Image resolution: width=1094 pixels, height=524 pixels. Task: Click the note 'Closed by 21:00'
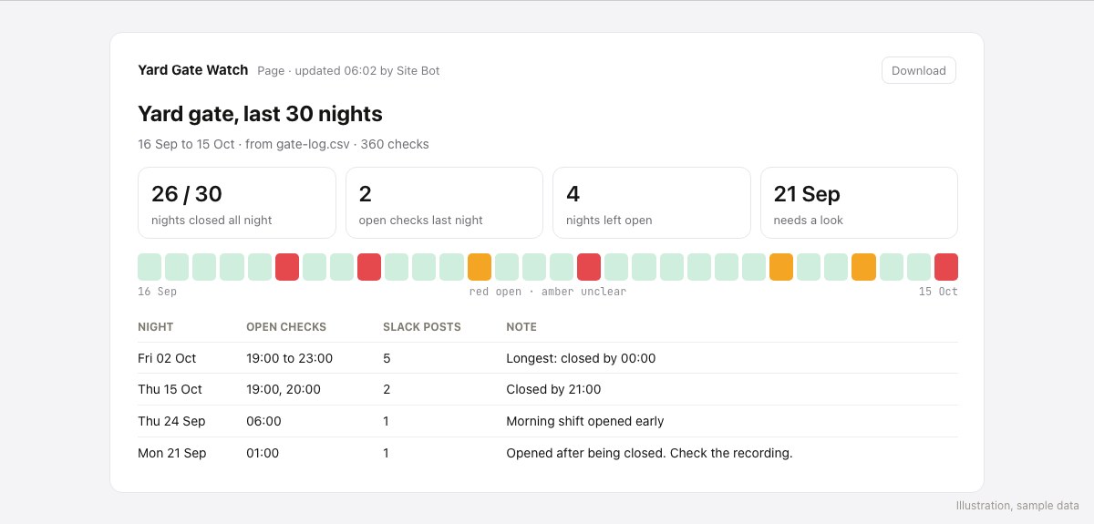click(553, 389)
